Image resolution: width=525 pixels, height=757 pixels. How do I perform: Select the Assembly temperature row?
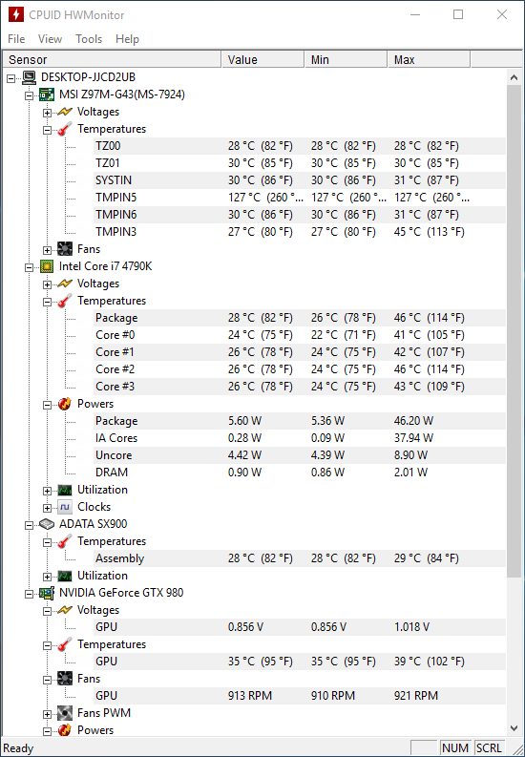(x=300, y=558)
